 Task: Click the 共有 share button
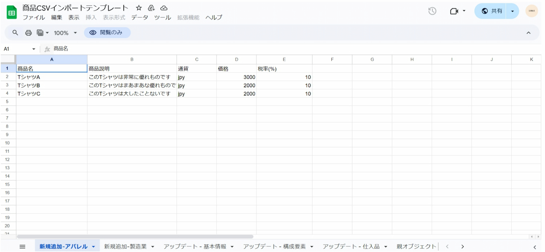[492, 11]
